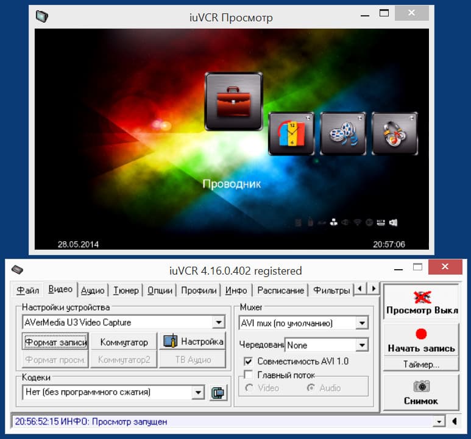Open device Настройка settings button
Screen dimensions: 471x439
pyautogui.click(x=193, y=342)
